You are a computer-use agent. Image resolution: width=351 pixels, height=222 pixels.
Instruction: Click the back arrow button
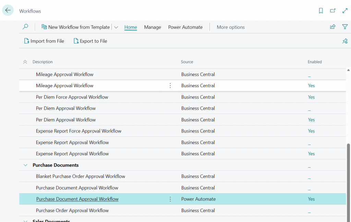point(8,11)
